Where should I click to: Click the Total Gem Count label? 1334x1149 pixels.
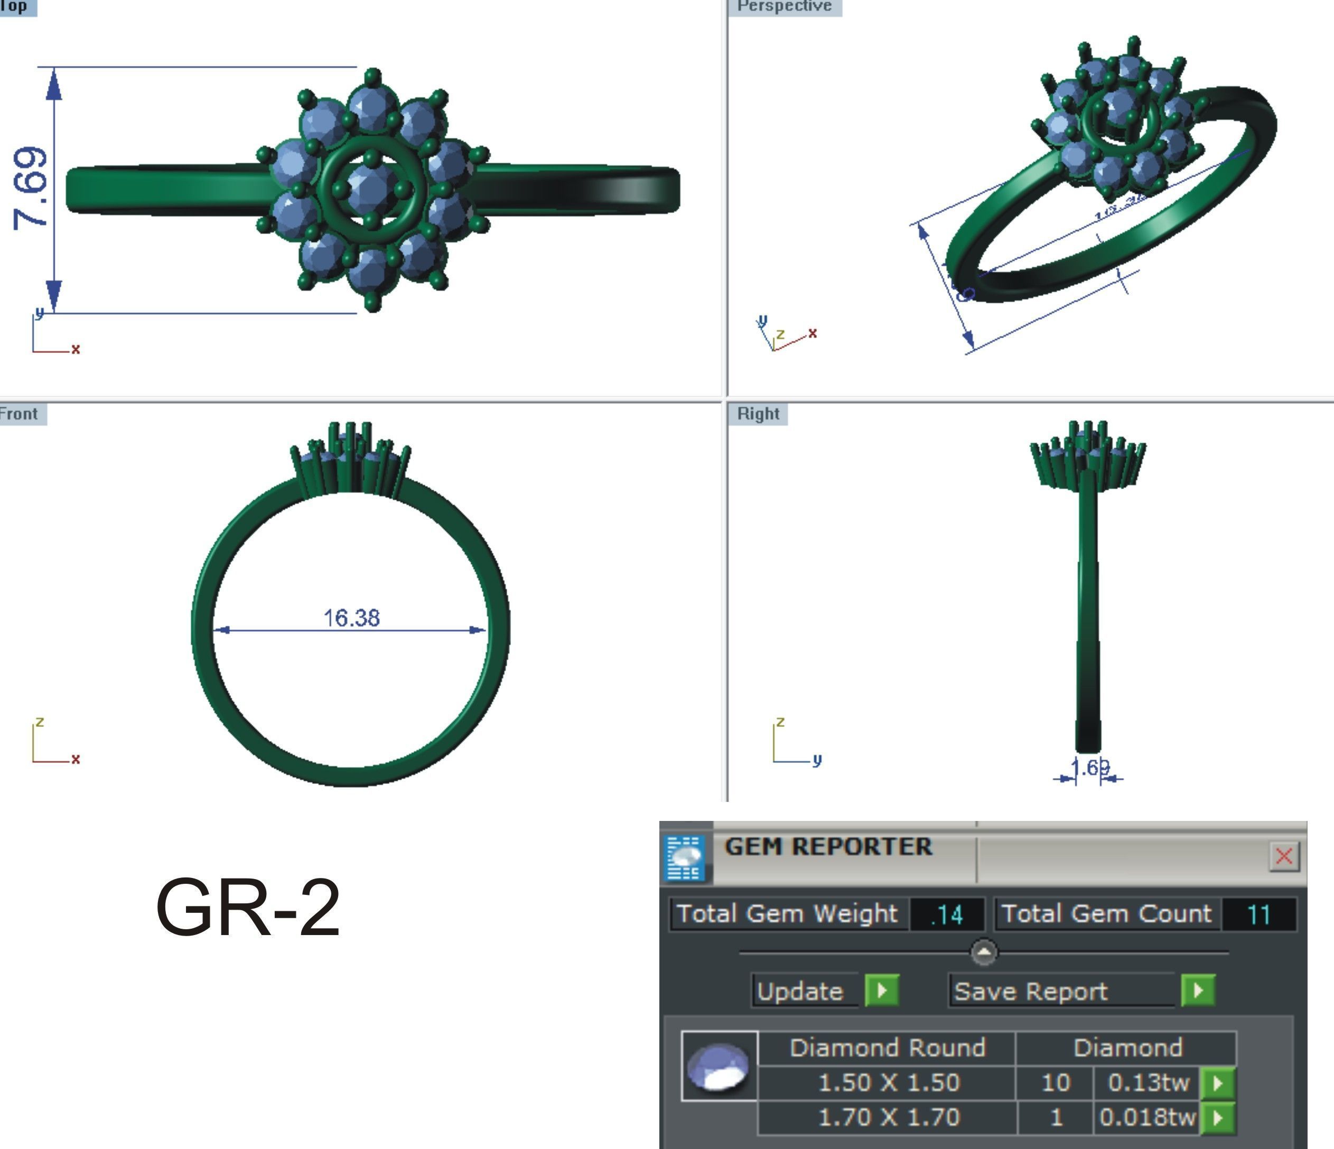pyautogui.click(x=1107, y=914)
